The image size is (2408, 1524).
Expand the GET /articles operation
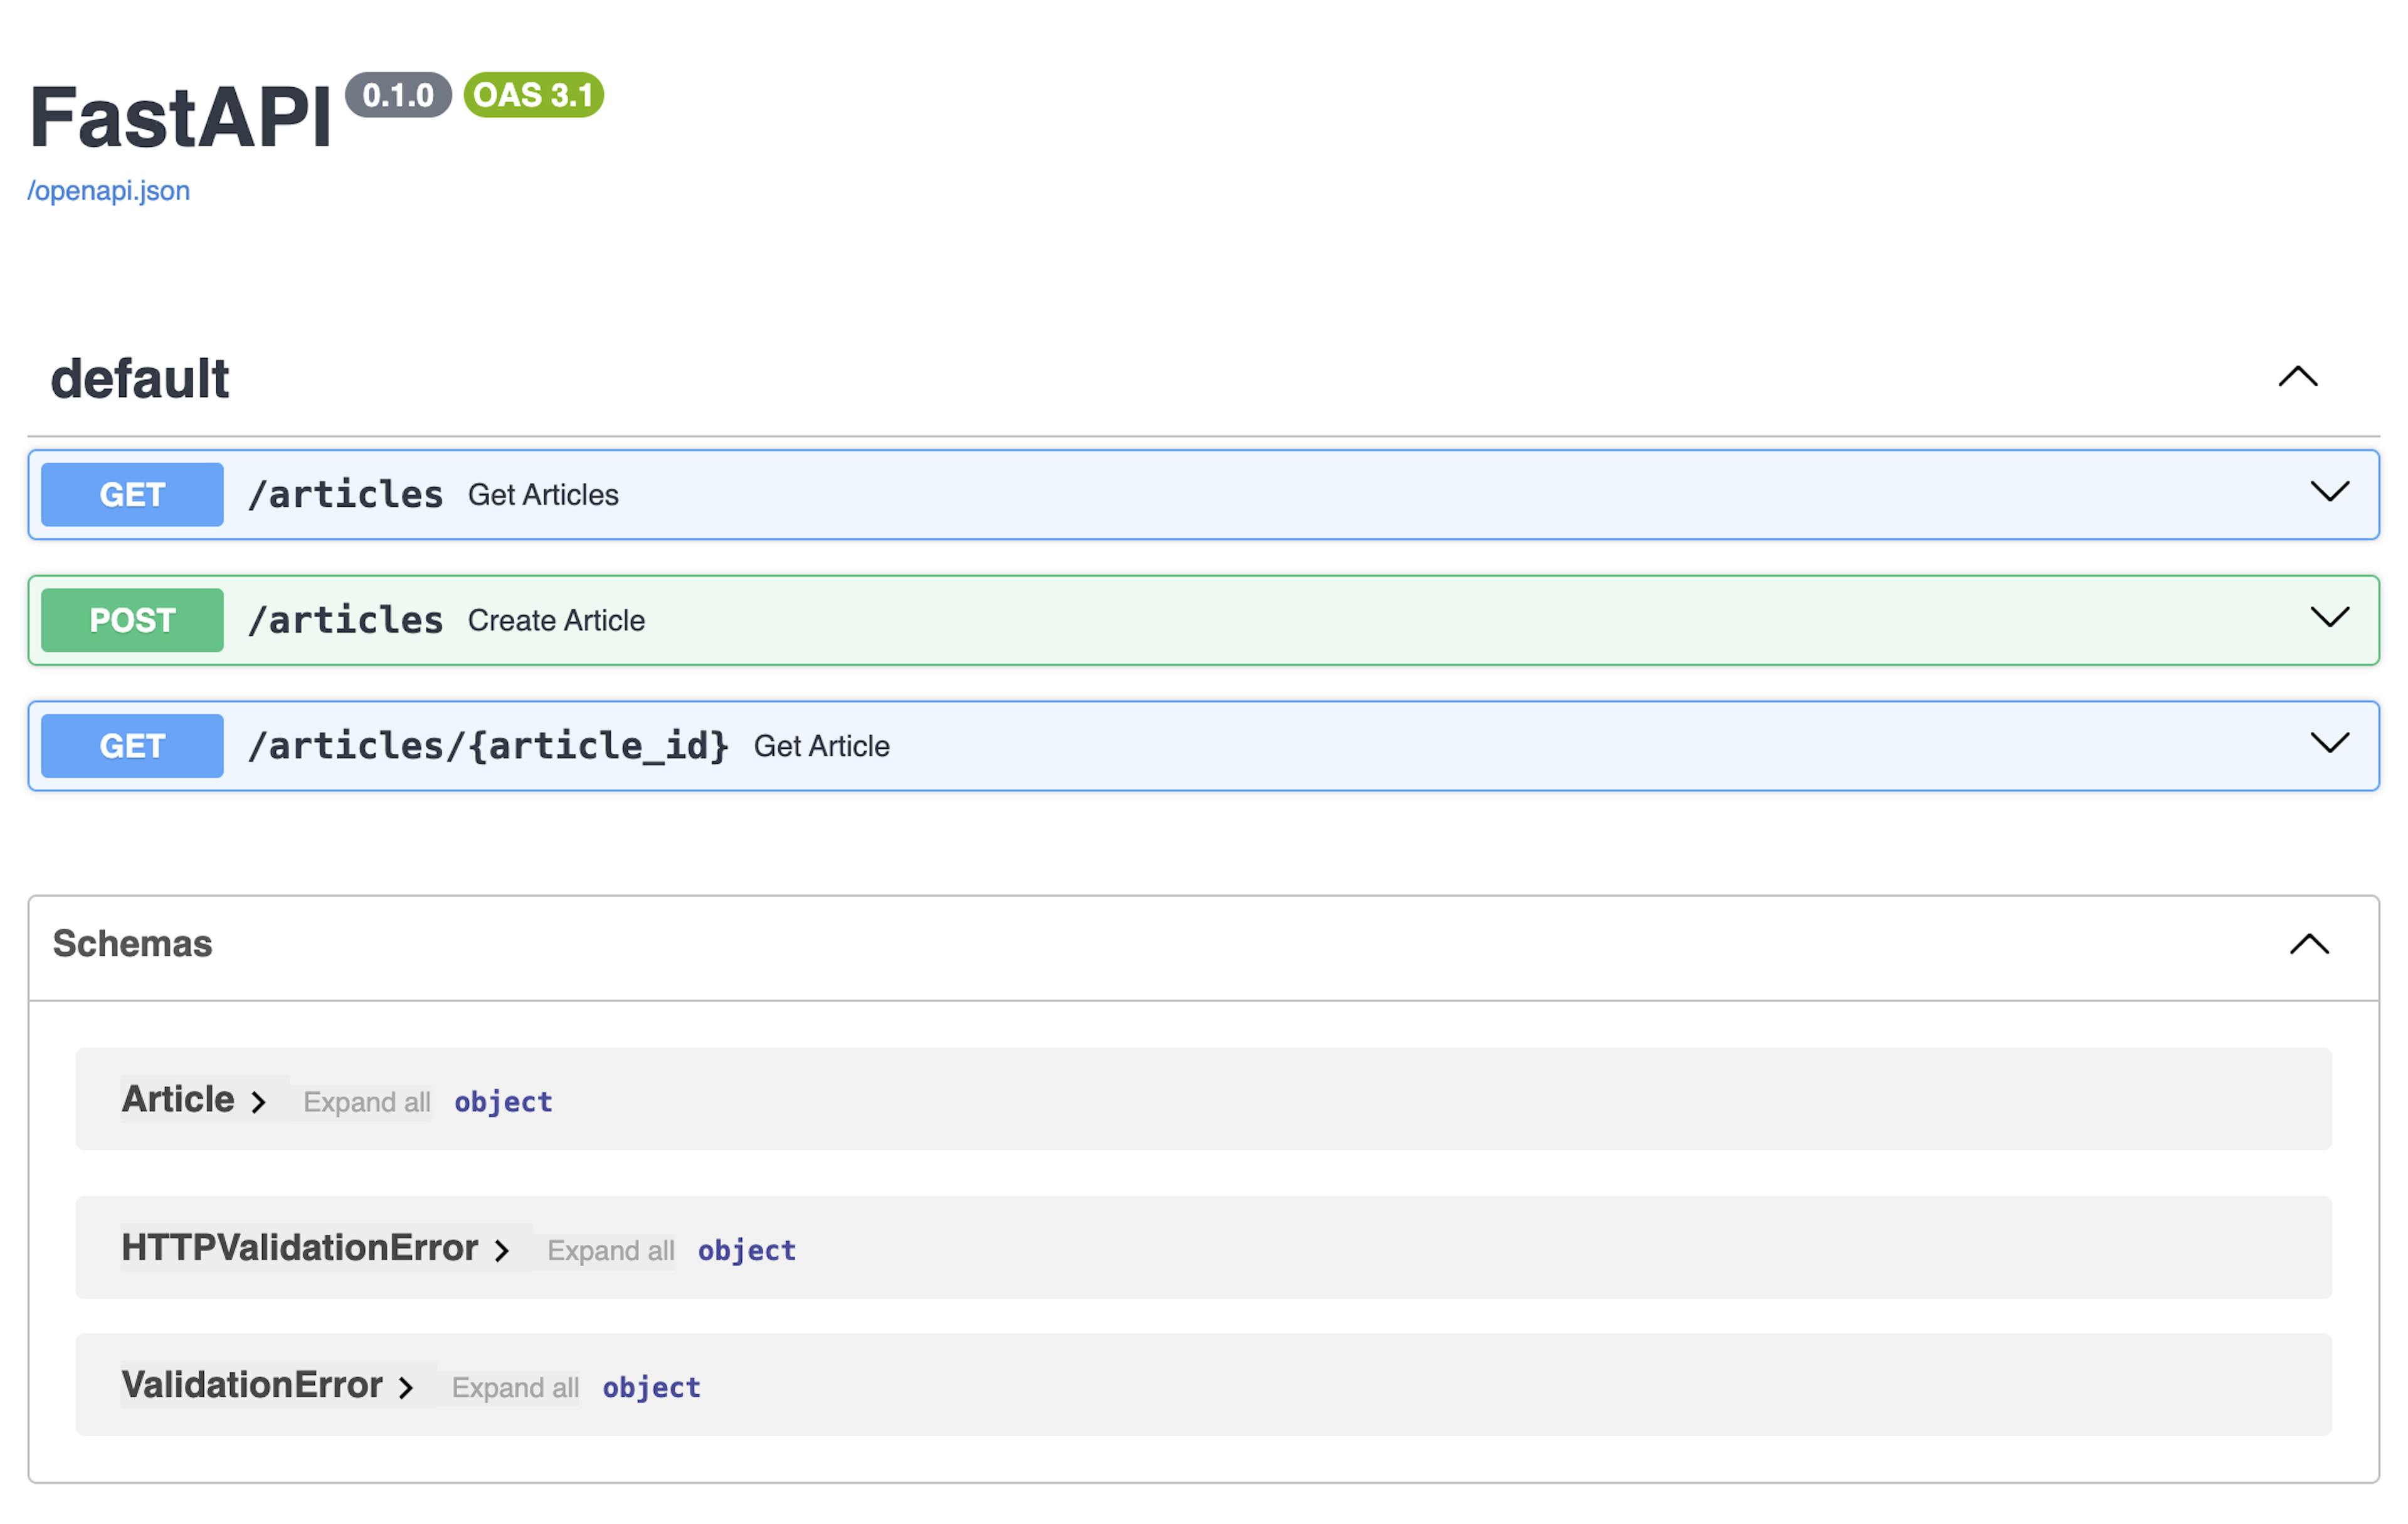click(x=2331, y=493)
